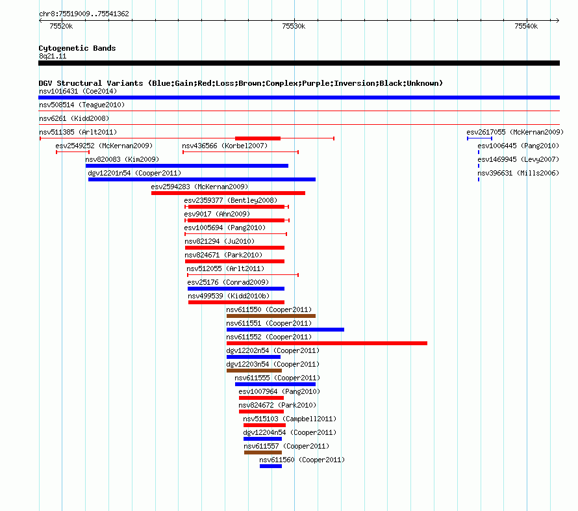This screenshot has height=511, width=578.
Task: Click the nsv1016431 (Coe2014) variant label
Action: coord(78,91)
